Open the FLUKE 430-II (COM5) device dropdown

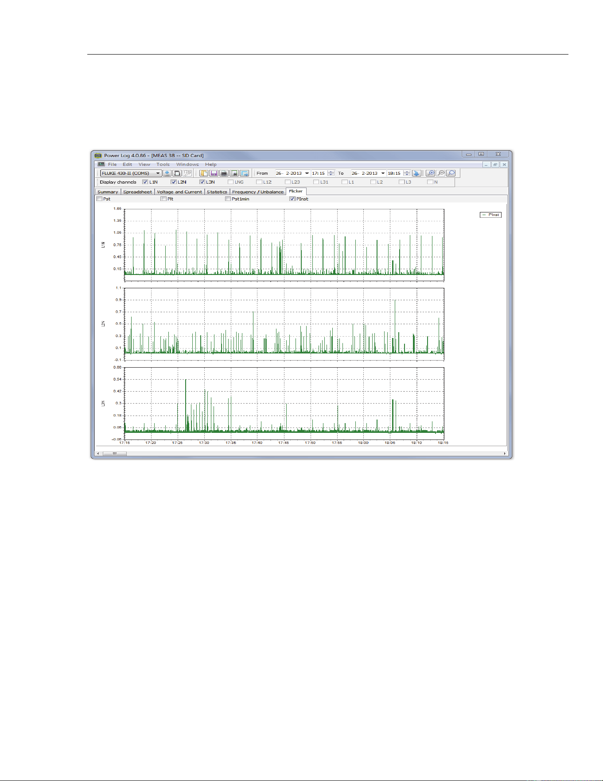[x=158, y=173]
